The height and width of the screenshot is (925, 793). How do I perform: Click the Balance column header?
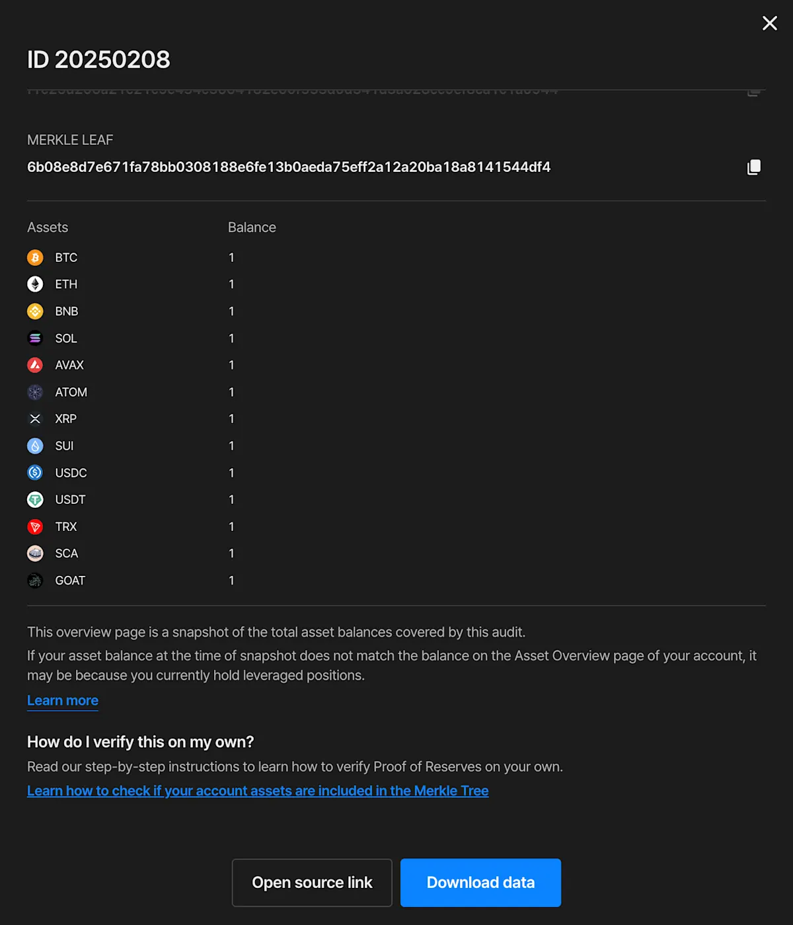click(252, 227)
